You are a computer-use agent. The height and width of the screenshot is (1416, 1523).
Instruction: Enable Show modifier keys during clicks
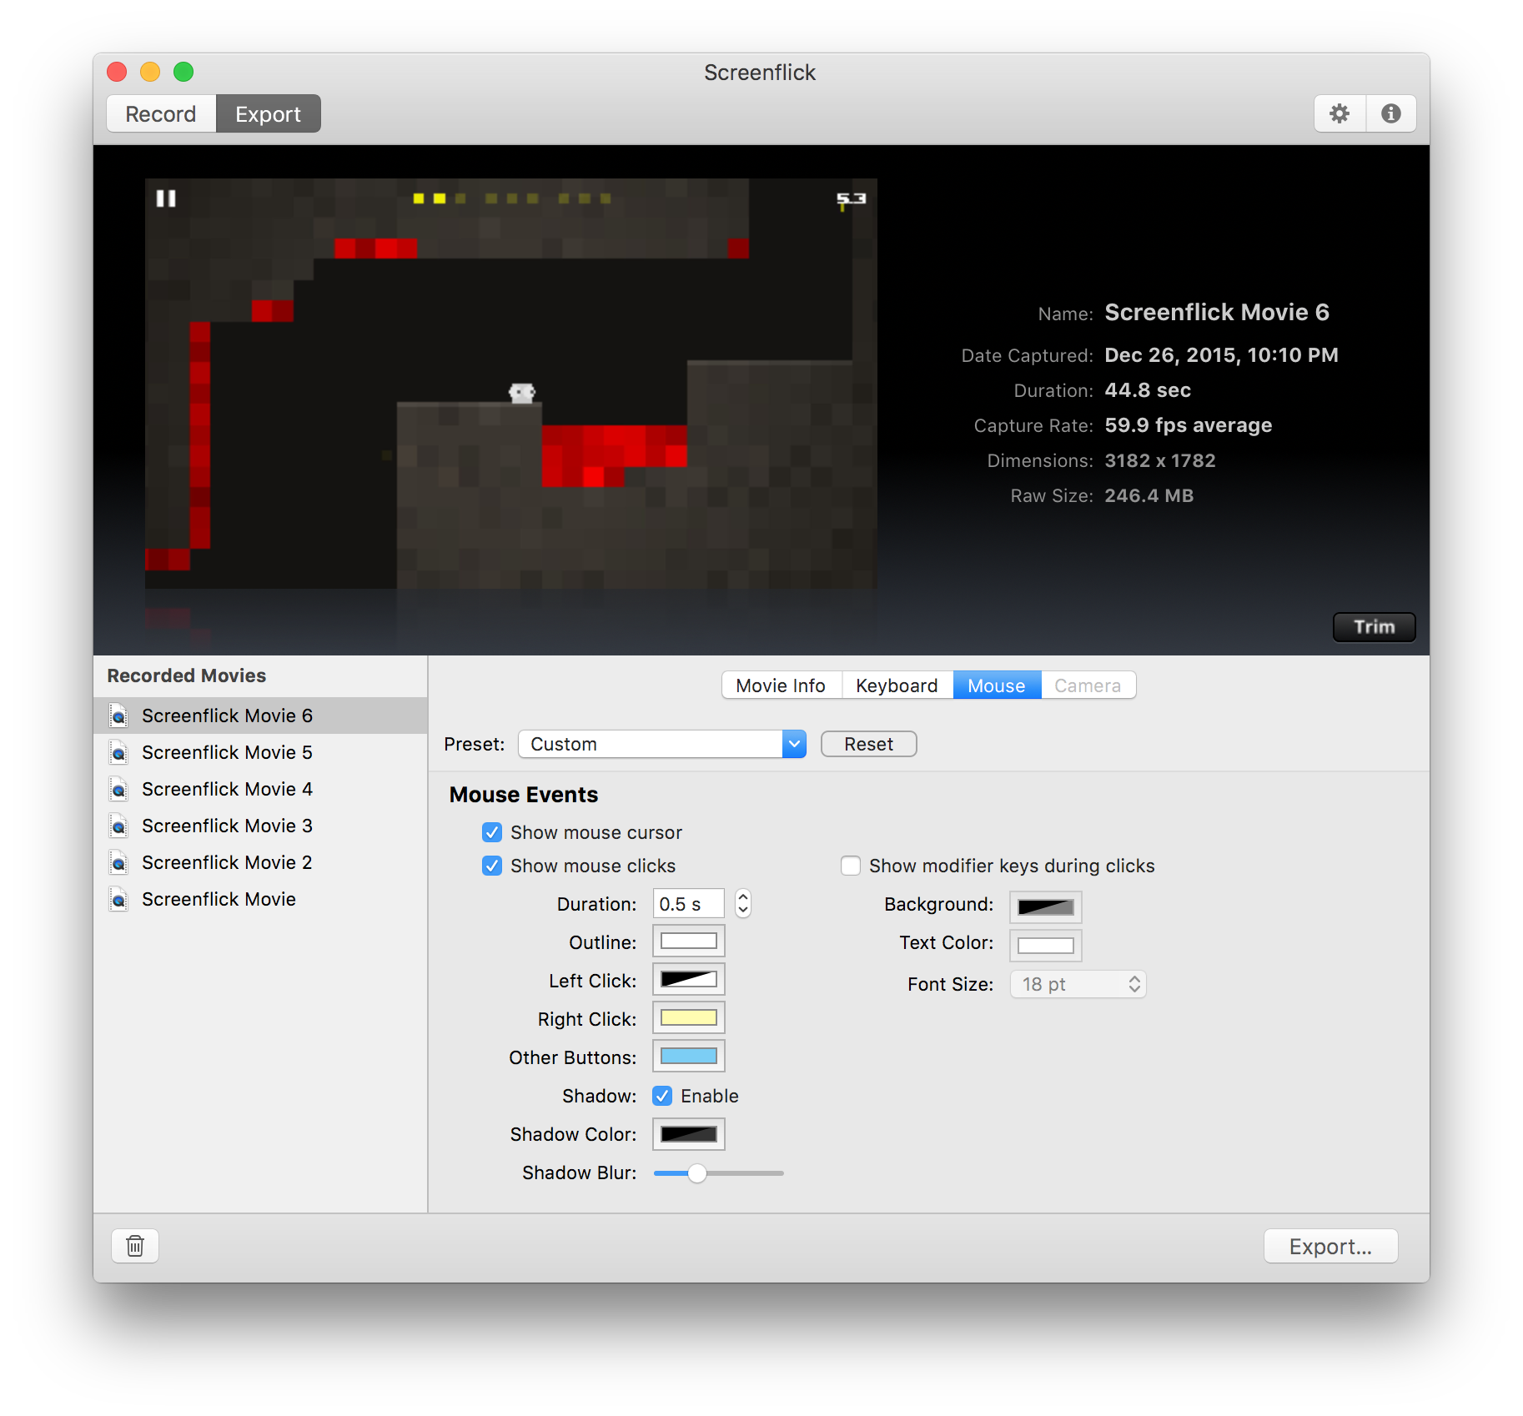point(851,866)
